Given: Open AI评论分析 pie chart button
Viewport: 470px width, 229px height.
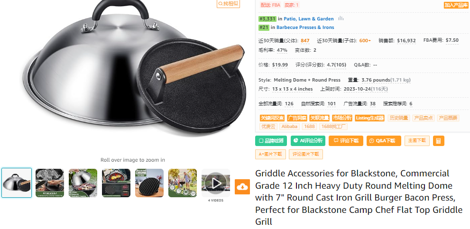Looking at the screenshot, I should (x=308, y=141).
